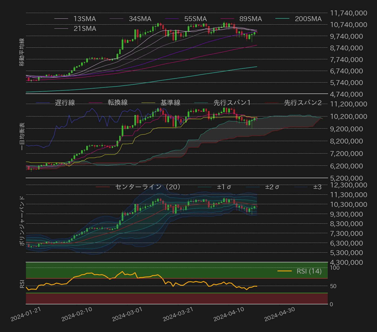Hide the 先行スパン1 line
The height and width of the screenshot is (332, 377).
point(232,102)
